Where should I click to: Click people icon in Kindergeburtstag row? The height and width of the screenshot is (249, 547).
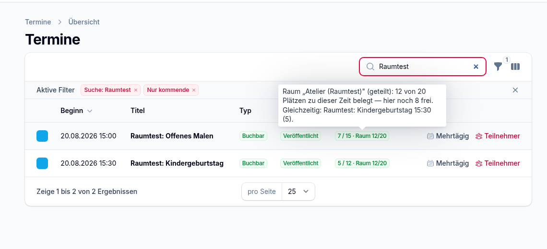[x=479, y=163]
